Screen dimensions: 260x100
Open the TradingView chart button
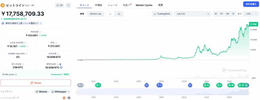(162, 14)
